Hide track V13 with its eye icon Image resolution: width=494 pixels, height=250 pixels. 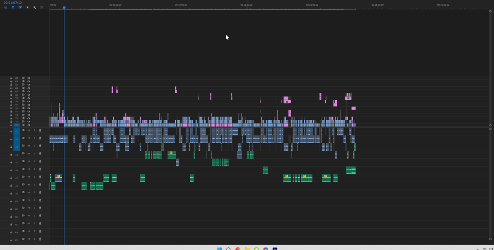29,85
